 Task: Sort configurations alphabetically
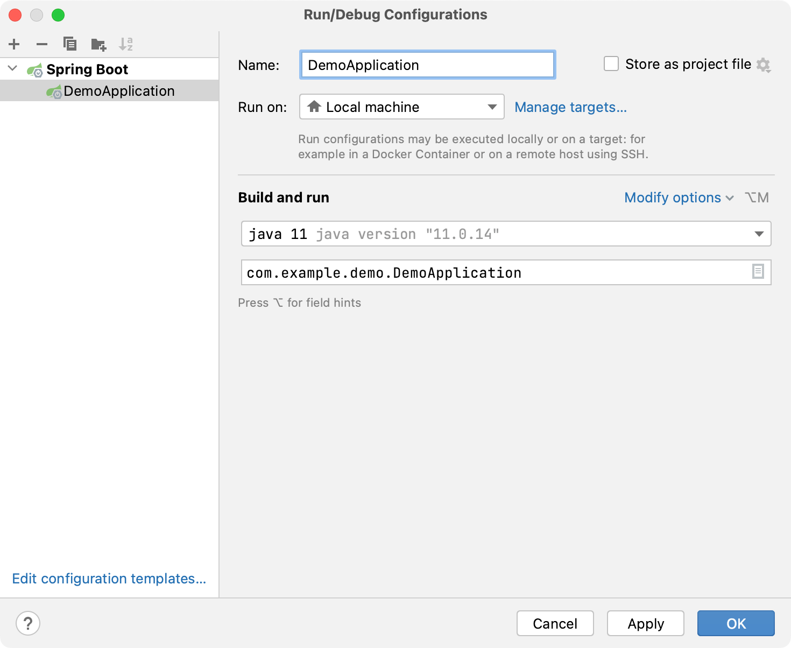[x=126, y=44]
